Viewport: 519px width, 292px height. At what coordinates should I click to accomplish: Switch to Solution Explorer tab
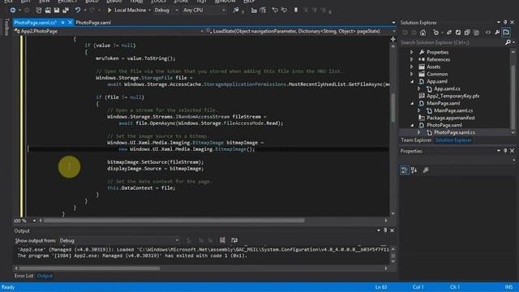point(453,140)
